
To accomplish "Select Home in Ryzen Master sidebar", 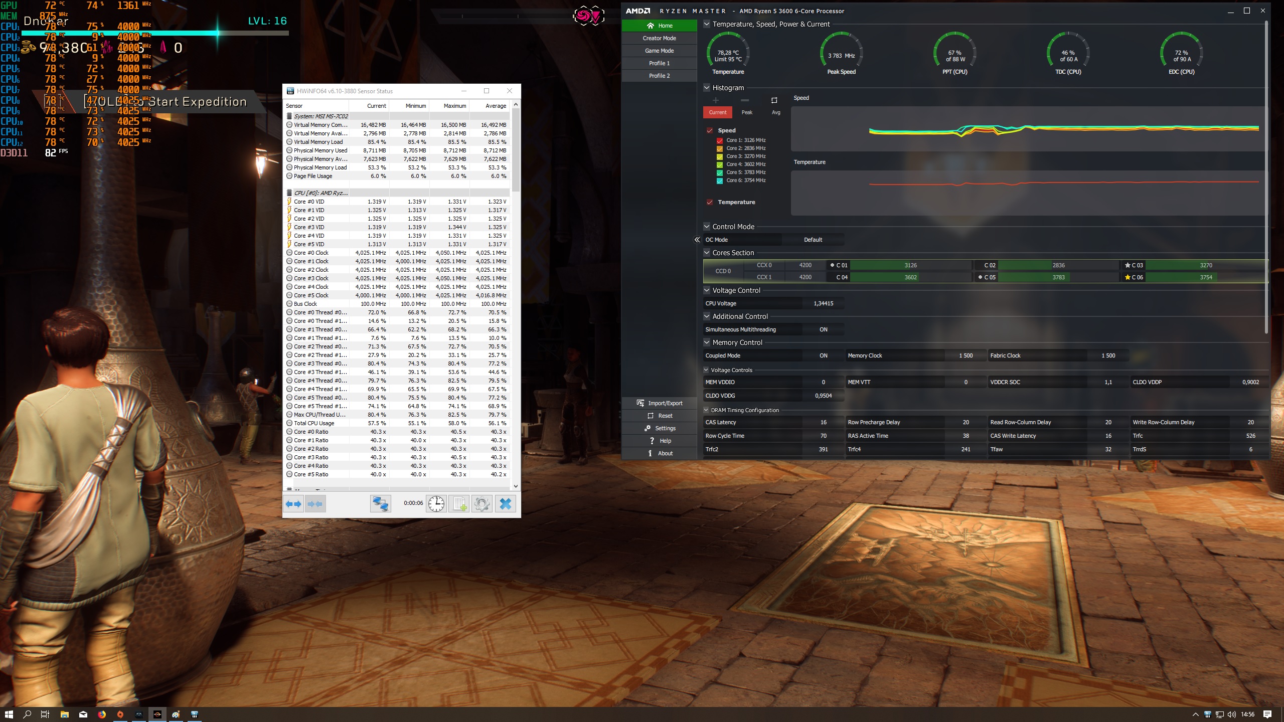I will (660, 26).
